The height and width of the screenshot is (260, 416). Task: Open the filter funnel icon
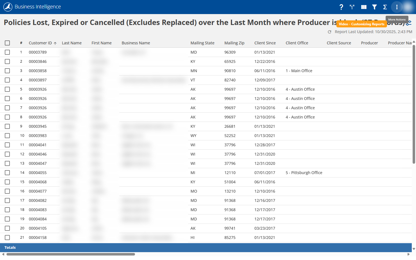[x=374, y=7]
